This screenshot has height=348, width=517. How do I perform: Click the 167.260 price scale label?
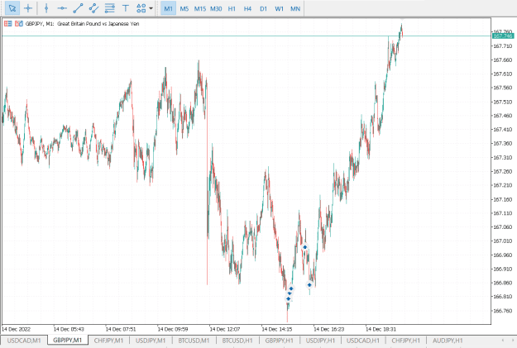point(502,171)
